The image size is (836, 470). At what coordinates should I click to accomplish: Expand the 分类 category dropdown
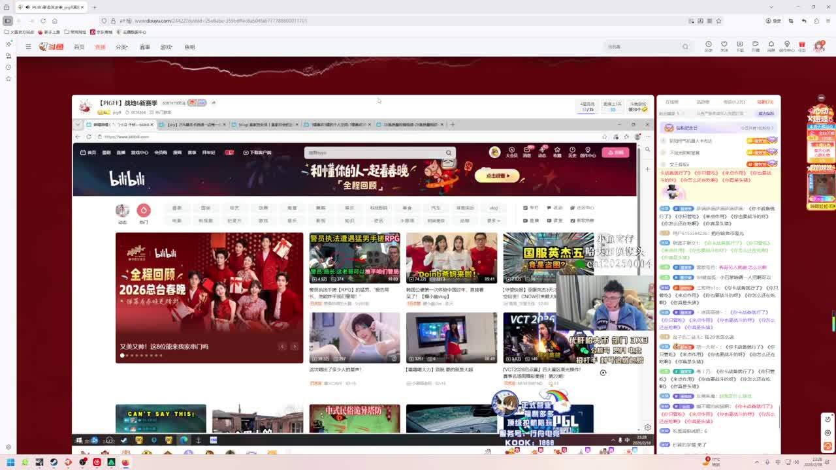coord(121,47)
